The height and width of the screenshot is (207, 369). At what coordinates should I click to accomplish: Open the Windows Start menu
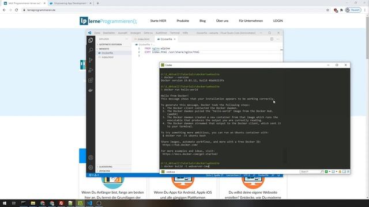click(5, 203)
